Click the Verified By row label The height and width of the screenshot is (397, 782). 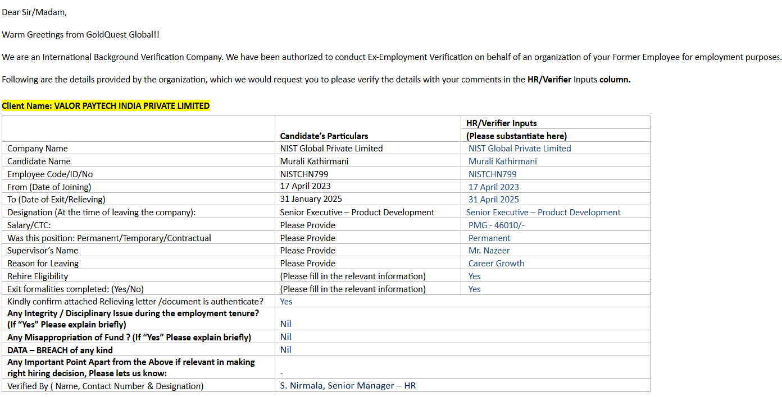point(105,386)
